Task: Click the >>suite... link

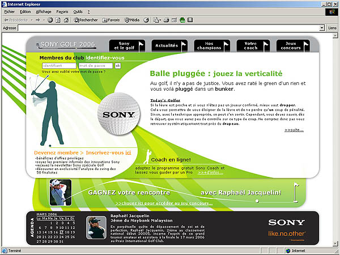Action: click(x=294, y=130)
